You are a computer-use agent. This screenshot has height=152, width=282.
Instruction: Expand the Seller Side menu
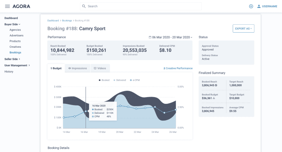coord(12,59)
